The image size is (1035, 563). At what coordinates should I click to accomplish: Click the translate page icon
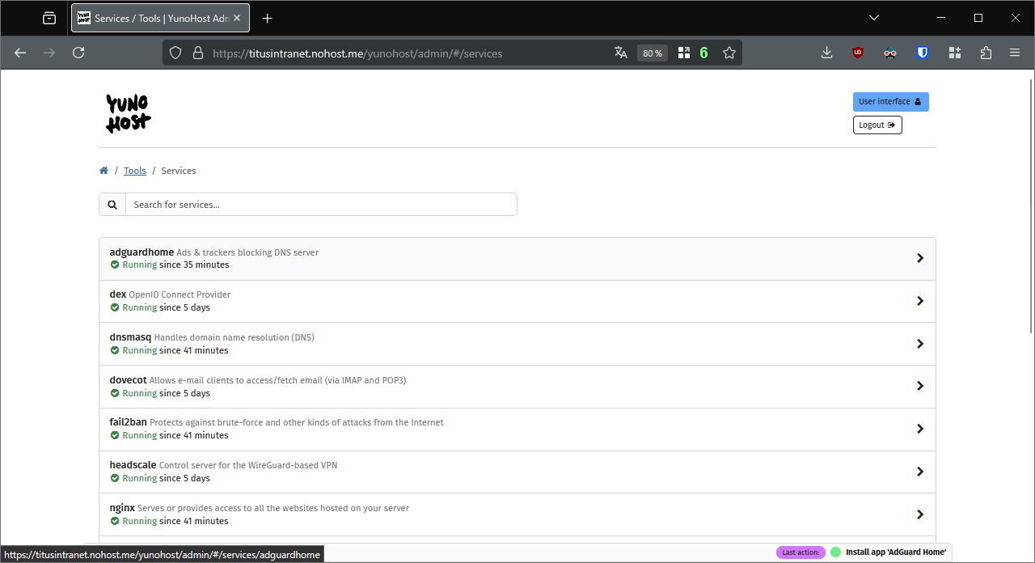(x=621, y=53)
